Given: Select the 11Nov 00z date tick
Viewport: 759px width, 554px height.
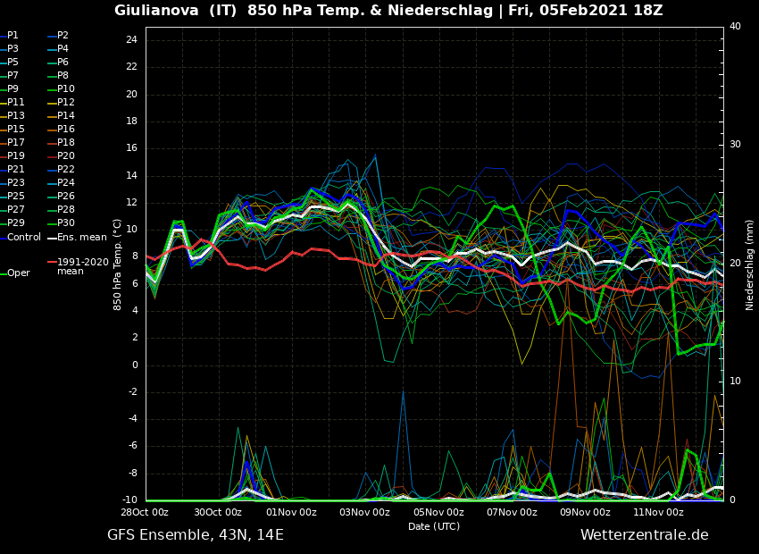Looking at the screenshot, I should pos(658,513).
